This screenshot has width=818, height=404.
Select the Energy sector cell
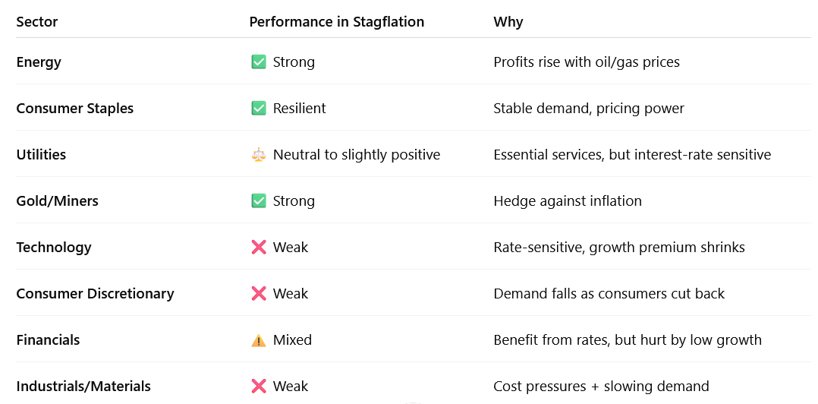(x=39, y=62)
